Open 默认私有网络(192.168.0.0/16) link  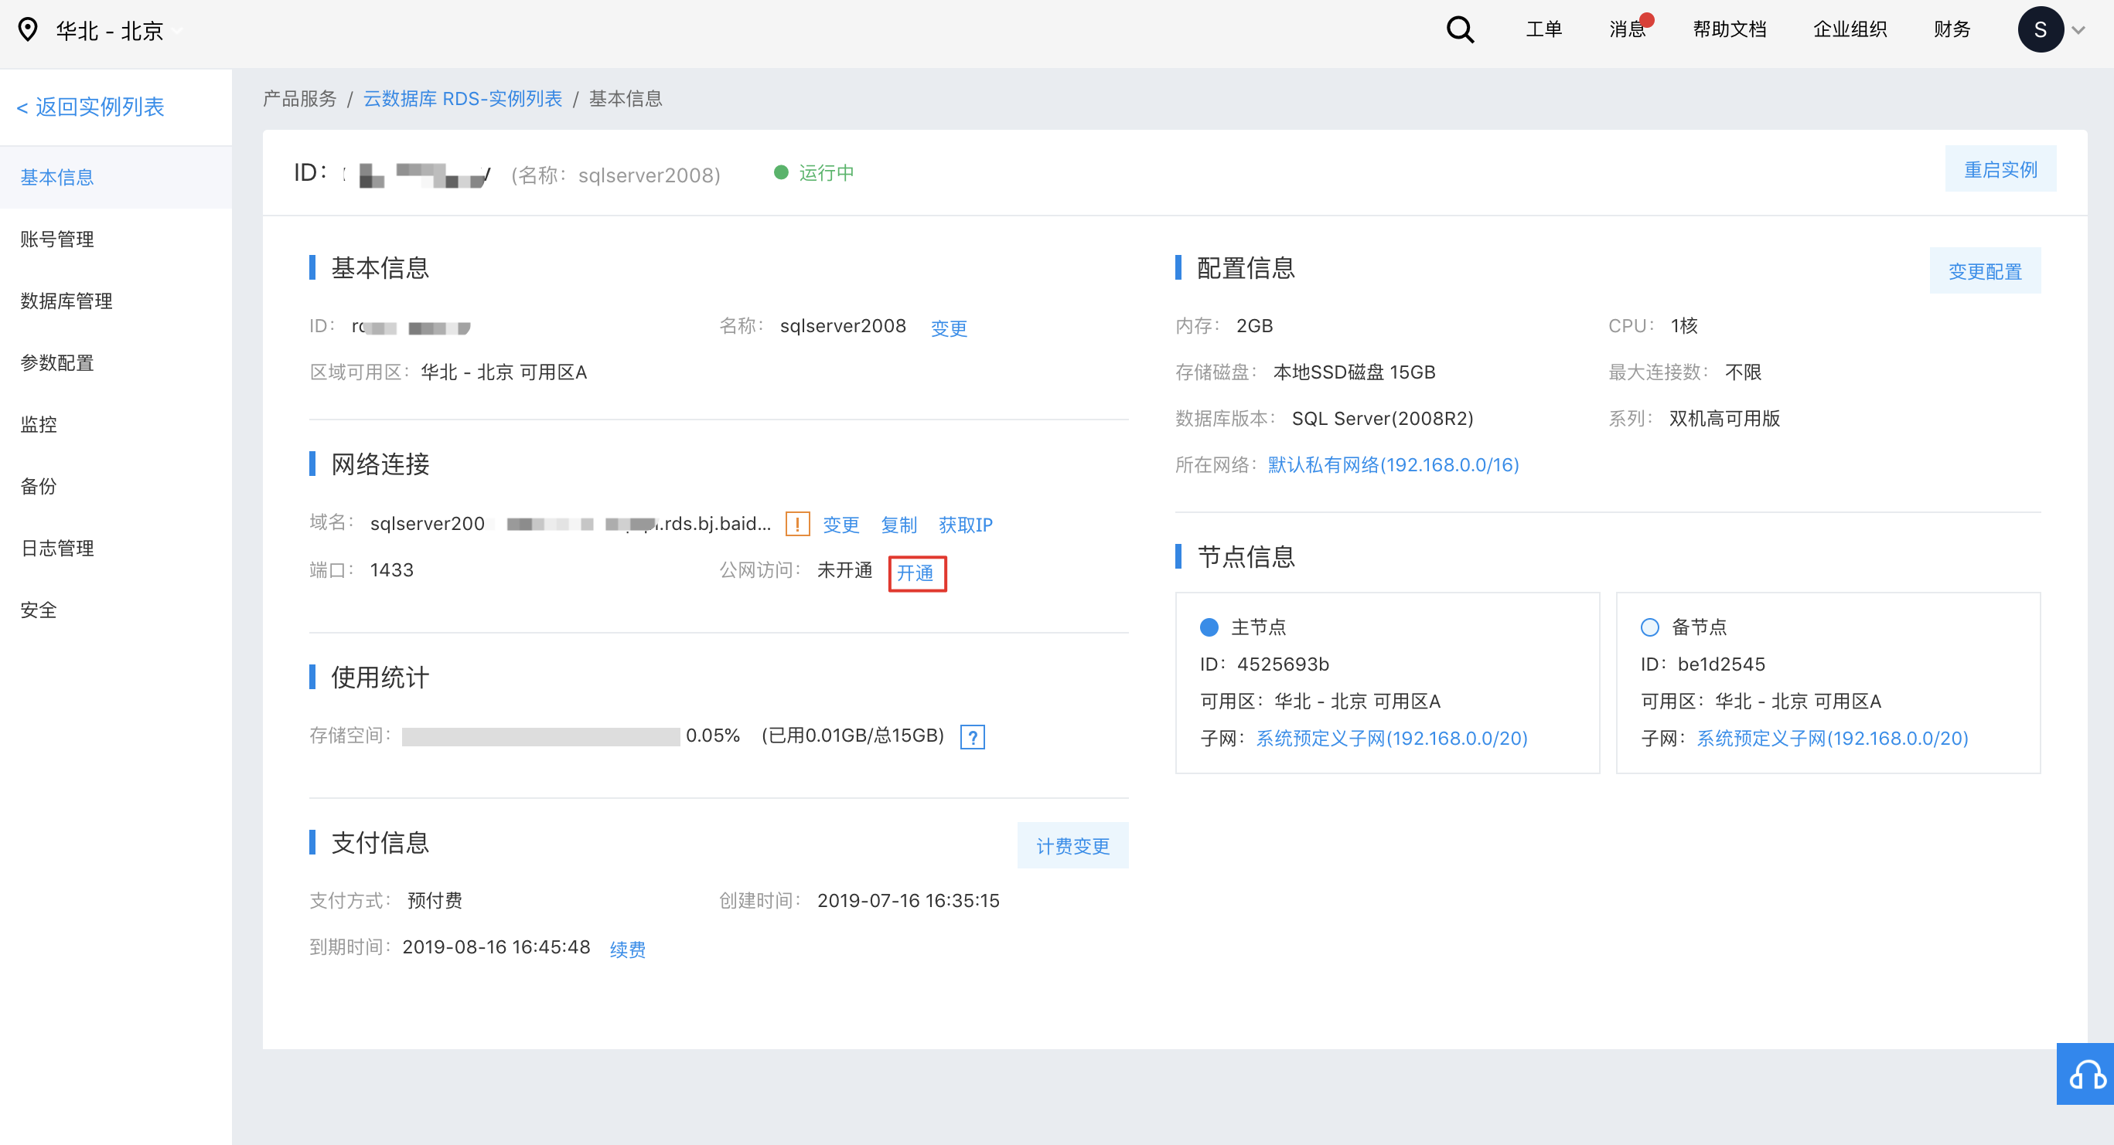1393,465
